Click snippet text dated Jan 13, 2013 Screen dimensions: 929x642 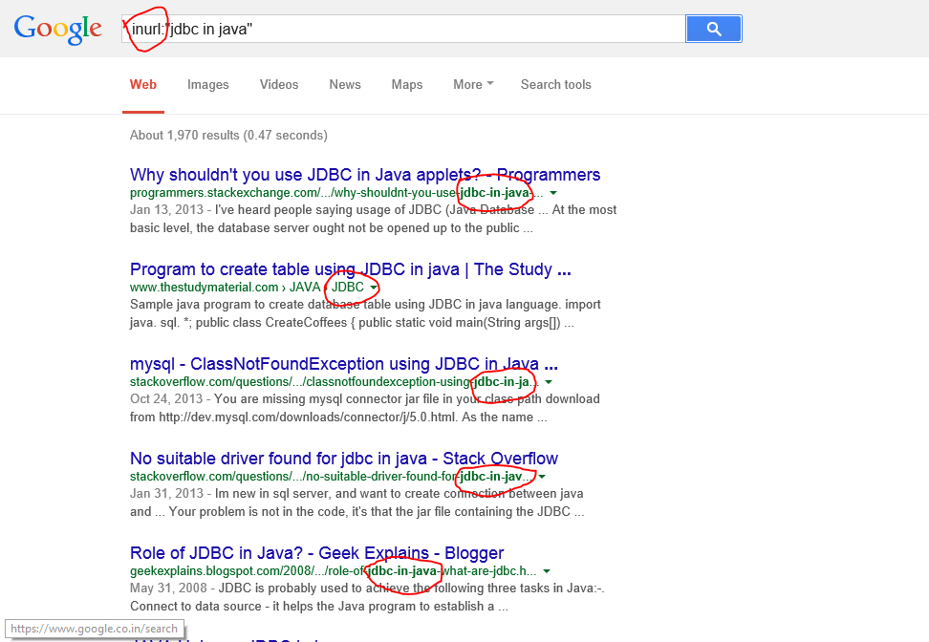[374, 219]
